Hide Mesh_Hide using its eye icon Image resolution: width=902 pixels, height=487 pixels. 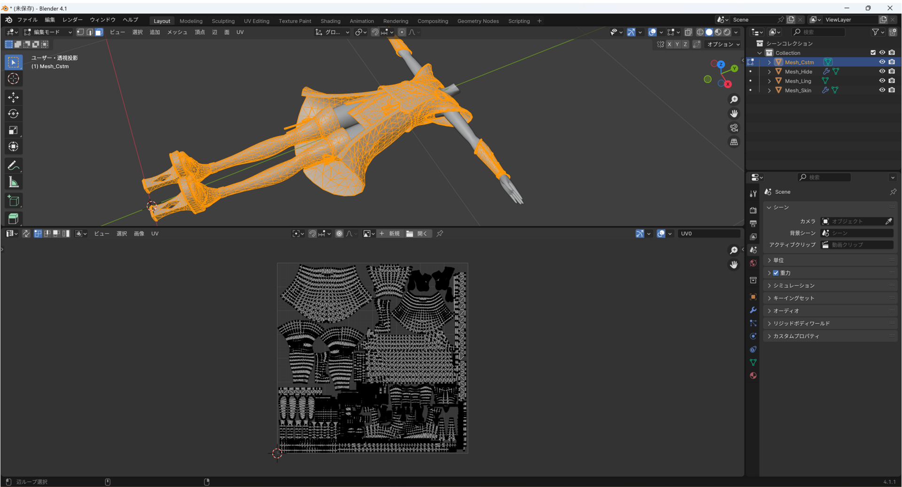coord(882,71)
